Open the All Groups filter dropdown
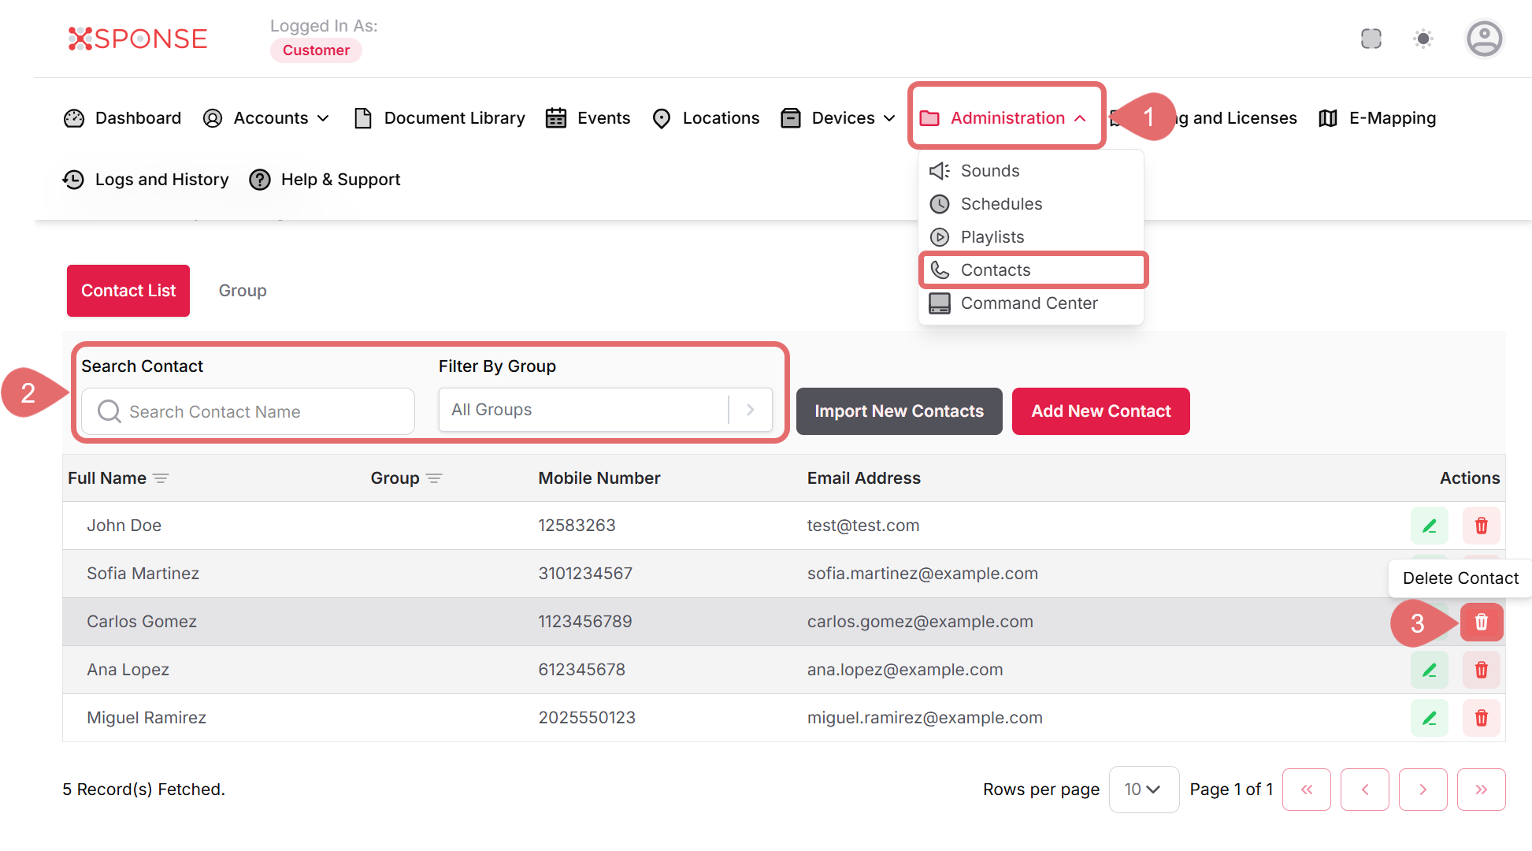This screenshot has height=851, width=1532. pyautogui.click(x=604, y=410)
